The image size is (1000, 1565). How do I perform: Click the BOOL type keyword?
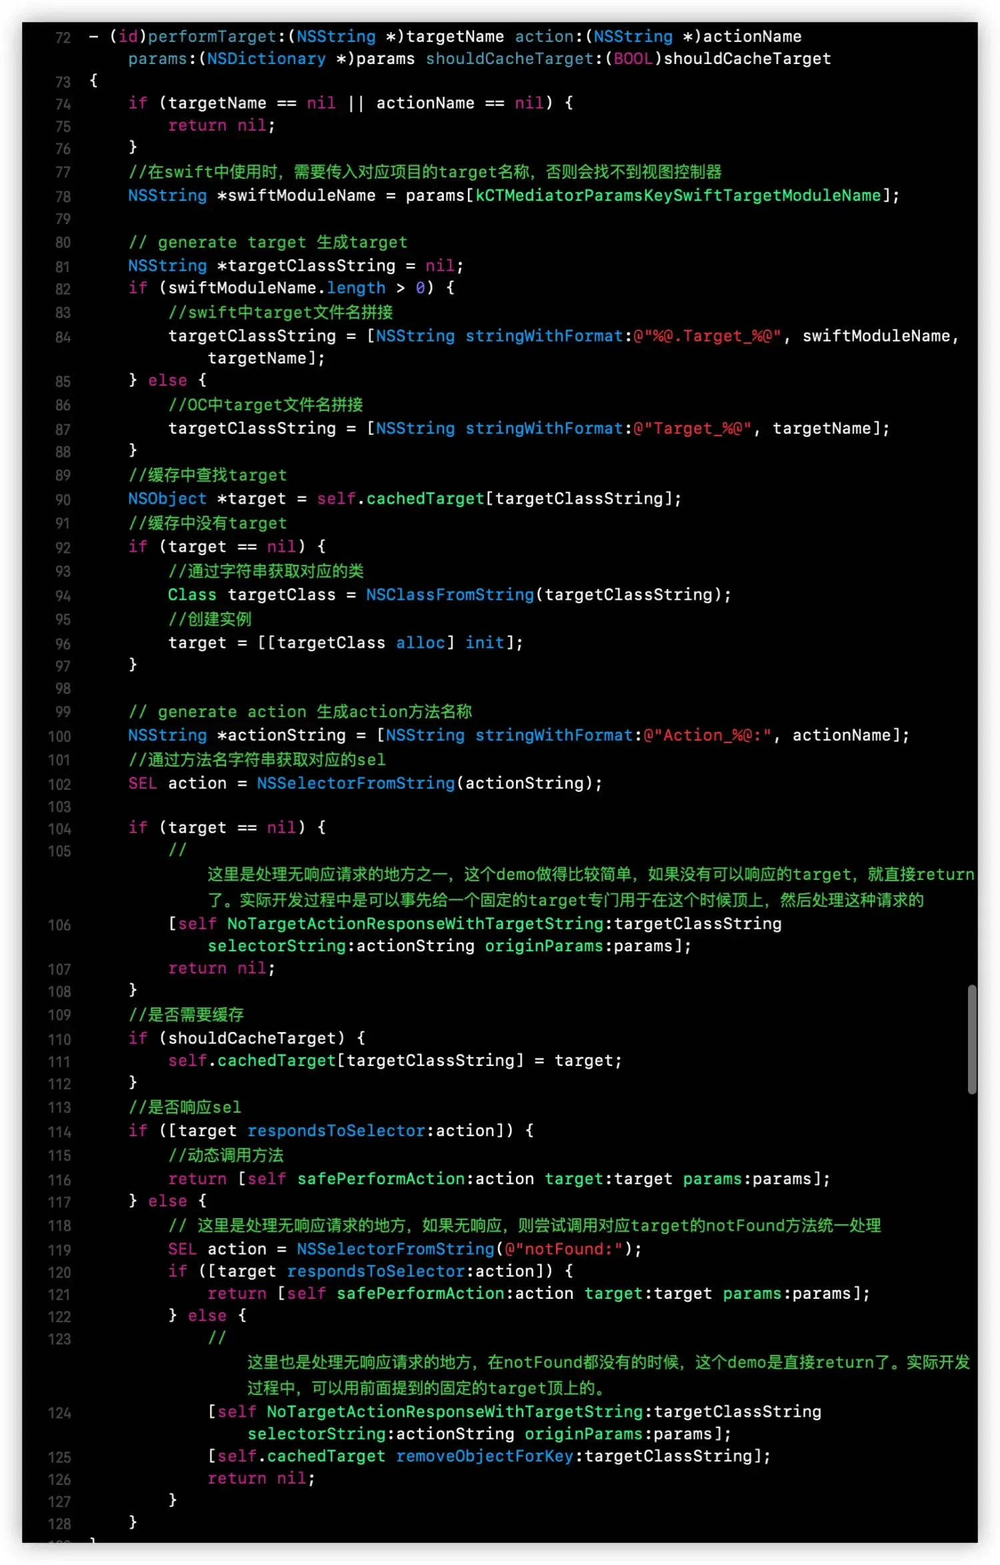[x=633, y=59]
